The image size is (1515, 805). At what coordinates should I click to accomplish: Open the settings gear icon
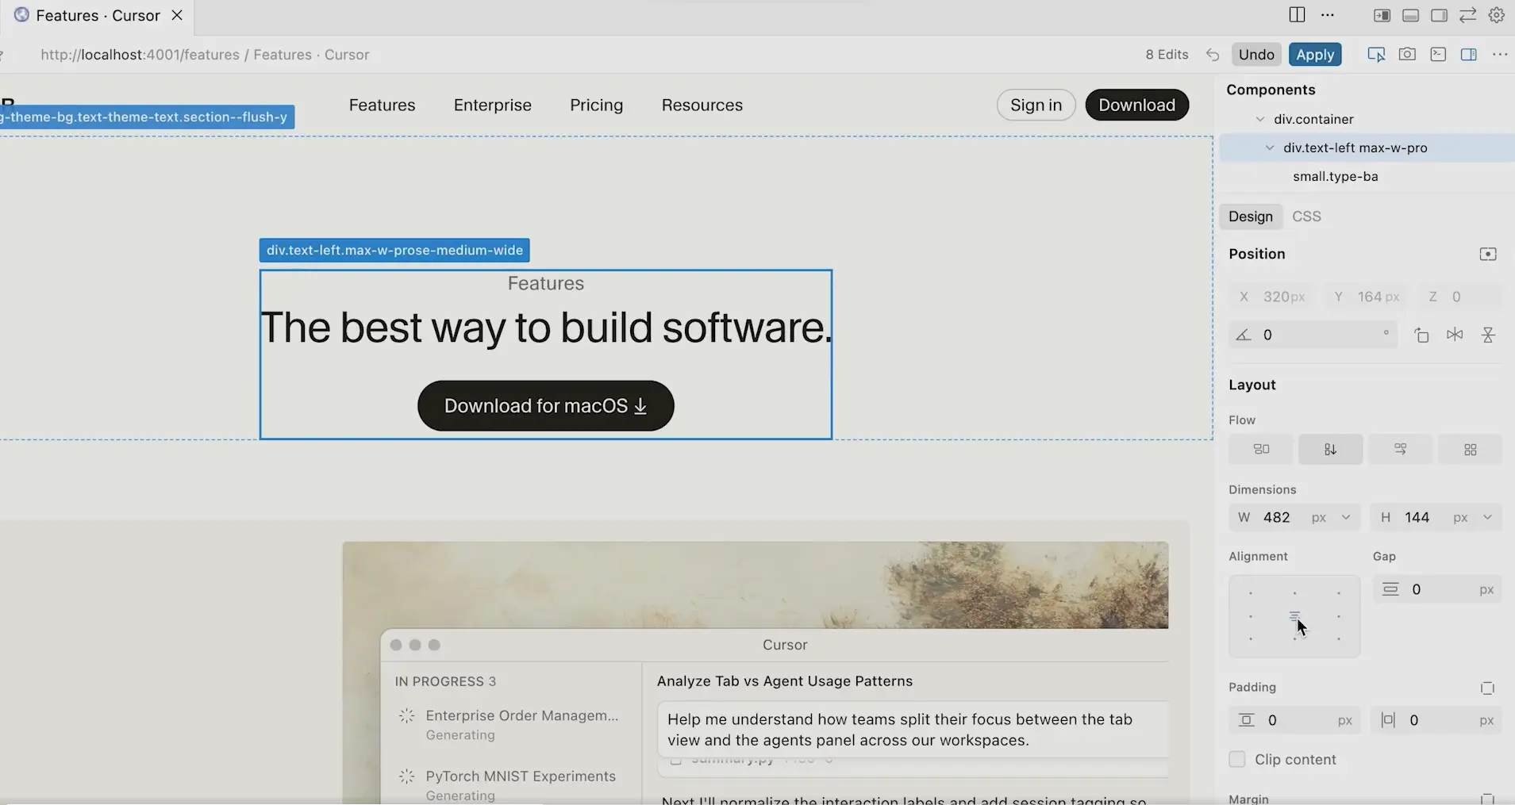click(1497, 15)
